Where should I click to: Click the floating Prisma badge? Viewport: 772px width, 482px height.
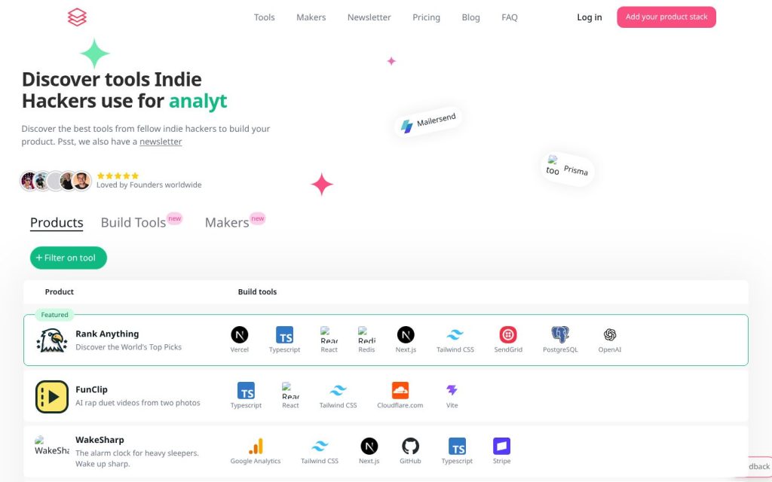coord(567,169)
